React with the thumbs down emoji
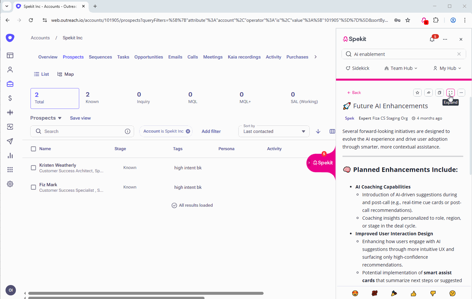Viewport: 472px width, 299px height. [433, 293]
